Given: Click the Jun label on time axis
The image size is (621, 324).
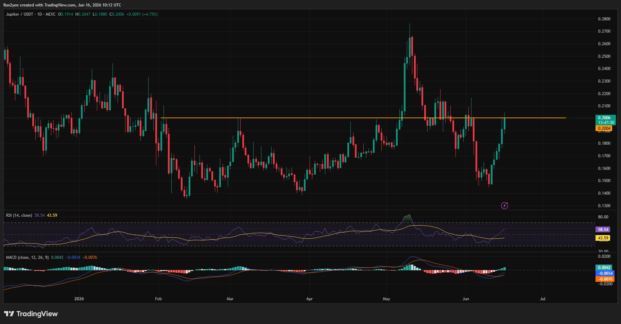Looking at the screenshot, I should (466, 299).
